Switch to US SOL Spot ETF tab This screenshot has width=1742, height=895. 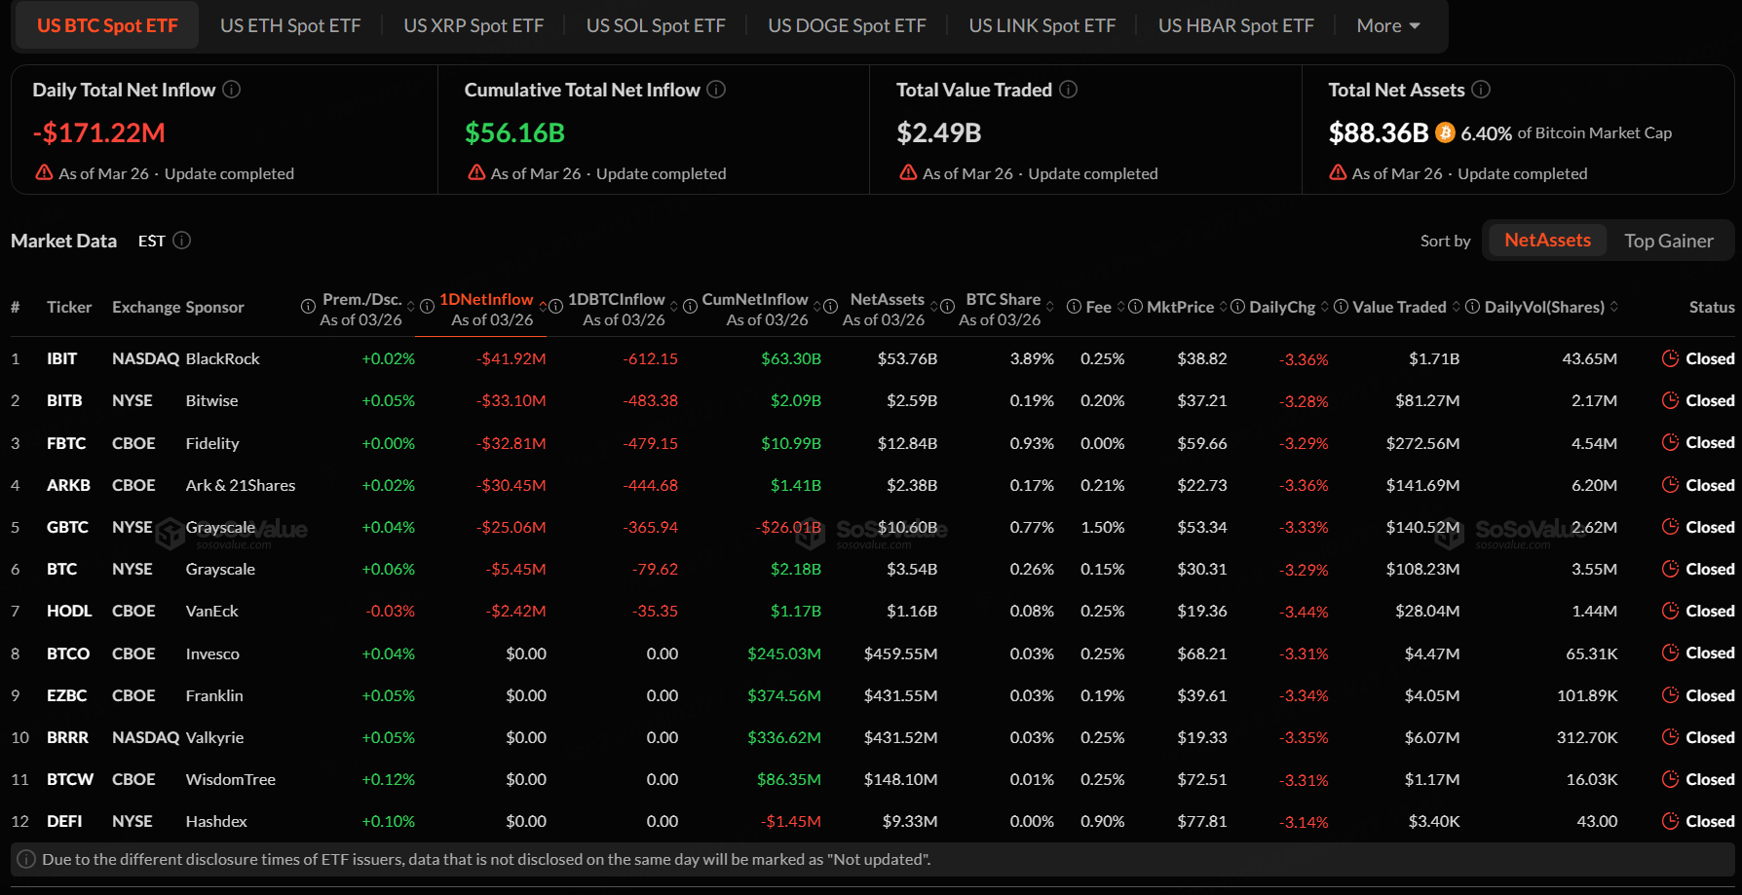point(656,26)
